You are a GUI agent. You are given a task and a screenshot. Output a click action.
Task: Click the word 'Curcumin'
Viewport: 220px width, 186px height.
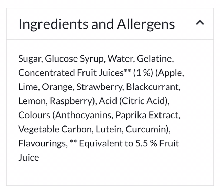pos(146,129)
